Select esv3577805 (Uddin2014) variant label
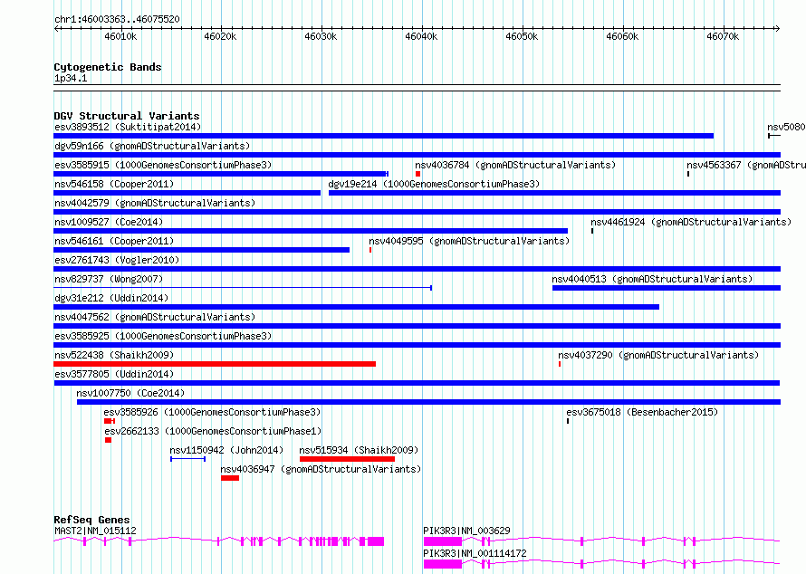 click(x=114, y=374)
